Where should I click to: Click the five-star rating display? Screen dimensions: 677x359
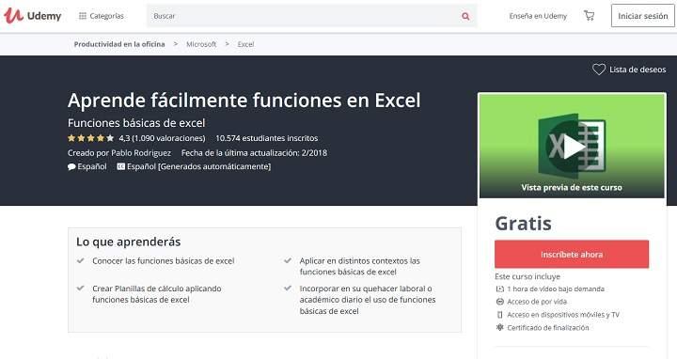[90, 138]
